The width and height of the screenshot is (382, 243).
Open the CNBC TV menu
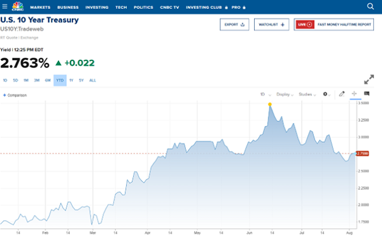(x=169, y=7)
